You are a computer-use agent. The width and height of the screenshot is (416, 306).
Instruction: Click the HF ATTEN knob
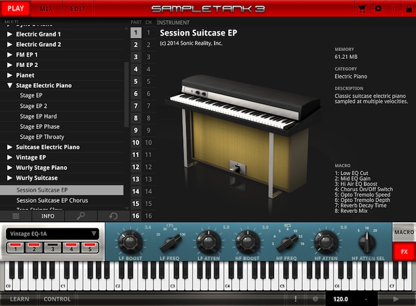pos(326,242)
